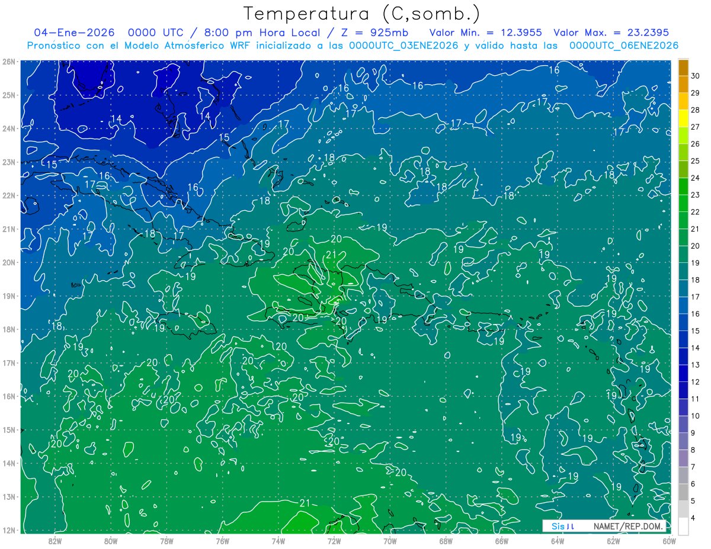Screen dimensions: 711x549
Task: Click latitude axis label 20N
Action: [8, 262]
